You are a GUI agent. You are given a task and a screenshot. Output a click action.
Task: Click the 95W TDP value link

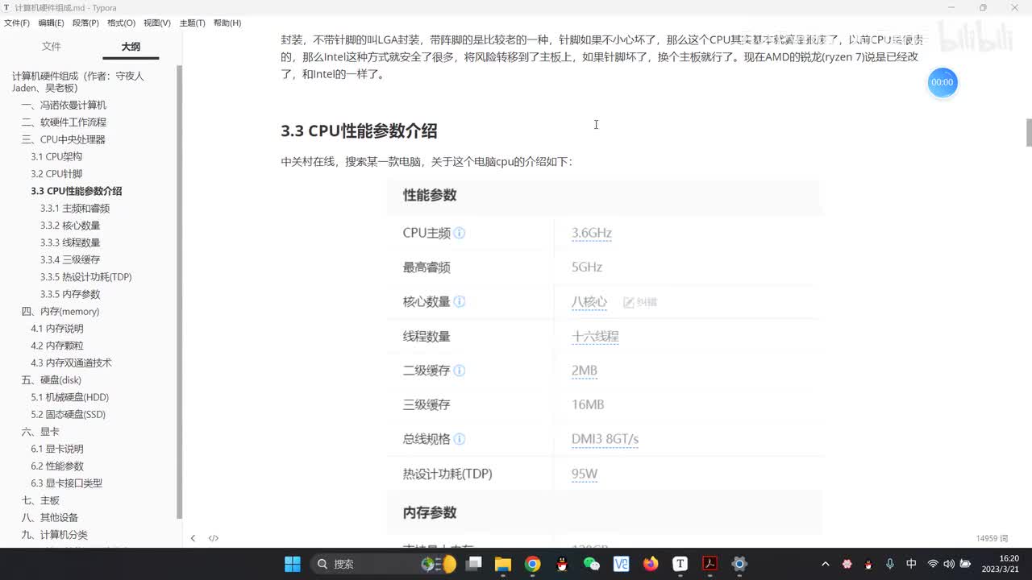pos(585,474)
